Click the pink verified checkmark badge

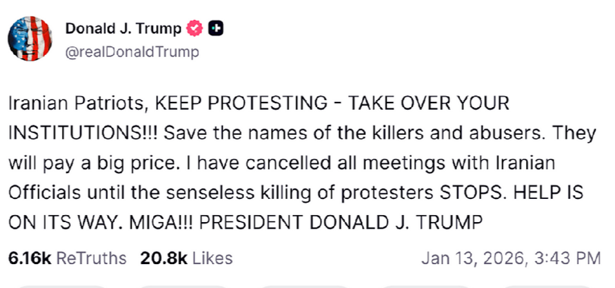click(x=194, y=28)
